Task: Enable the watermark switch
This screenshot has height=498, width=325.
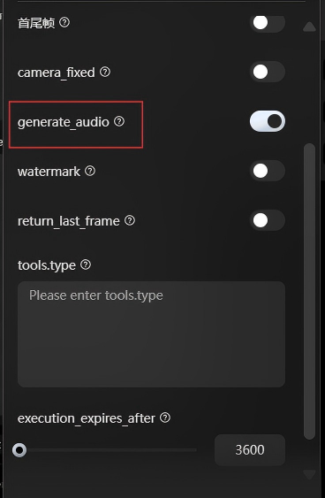Action: [x=268, y=171]
